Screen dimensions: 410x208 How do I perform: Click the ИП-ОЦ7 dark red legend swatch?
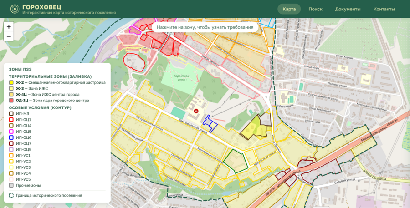point(11,143)
